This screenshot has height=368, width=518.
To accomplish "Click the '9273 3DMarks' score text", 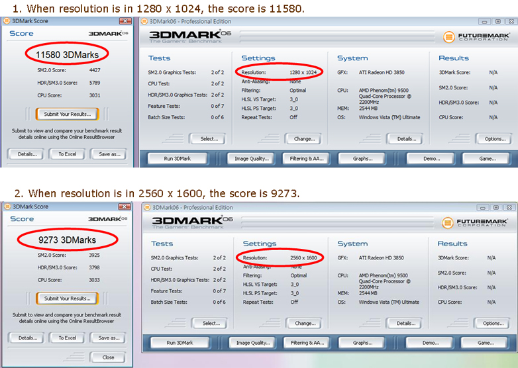I will pyautogui.click(x=67, y=240).
